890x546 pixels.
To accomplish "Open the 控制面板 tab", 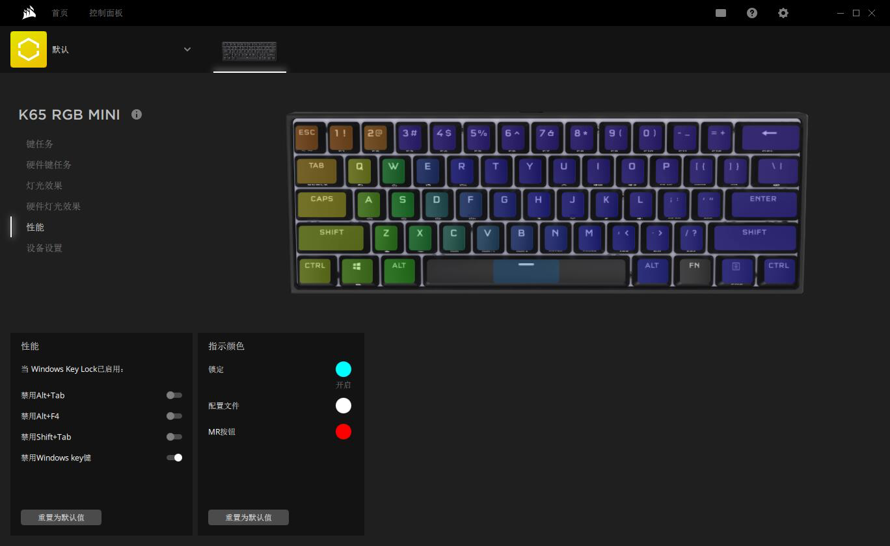I will pos(106,13).
